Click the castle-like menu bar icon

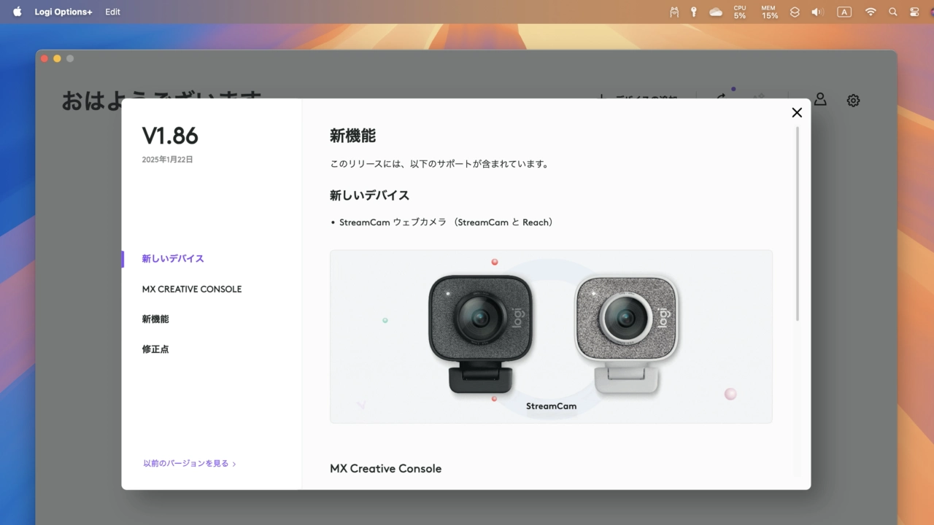674,12
